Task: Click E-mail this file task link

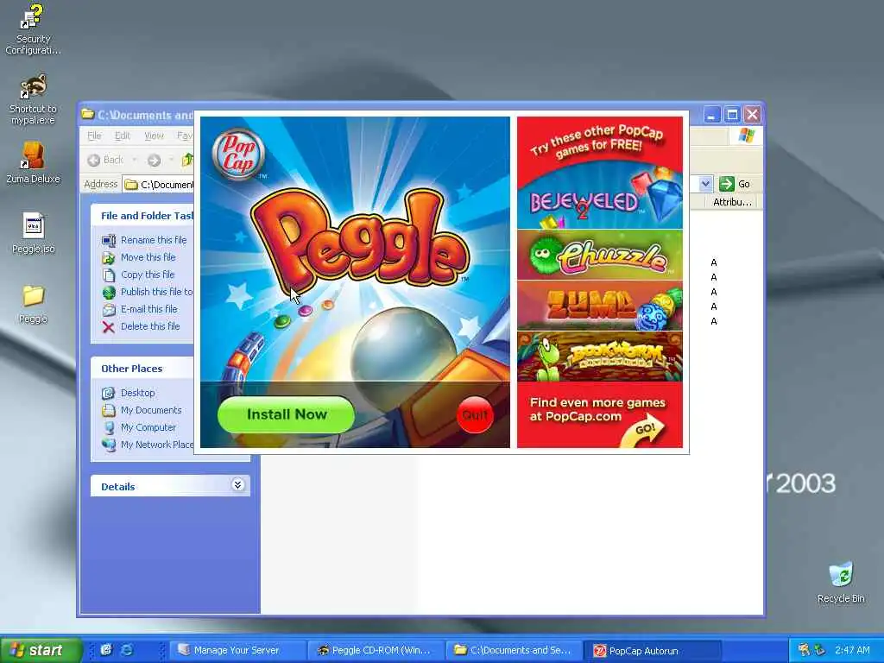Action: [148, 309]
